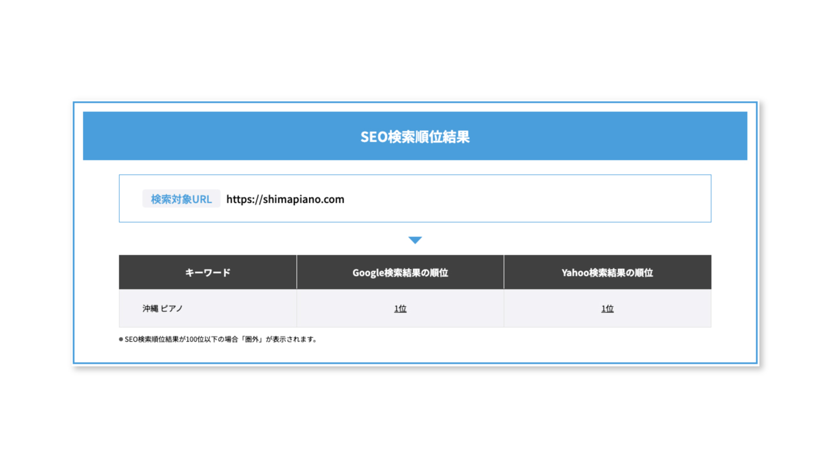
Task: Click the 検索対象URL label badge
Action: coord(181,199)
